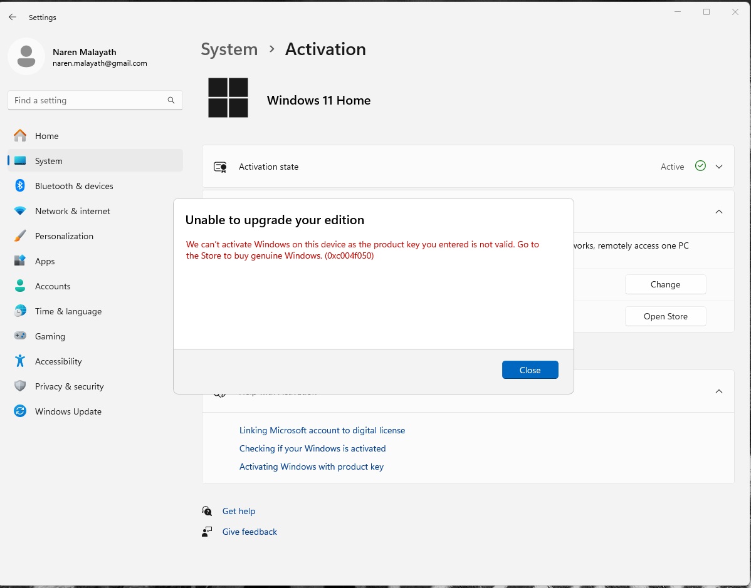The width and height of the screenshot is (751, 588).
Task: Click the Windows logo next to Windows 11 Home
Action: coord(228,98)
